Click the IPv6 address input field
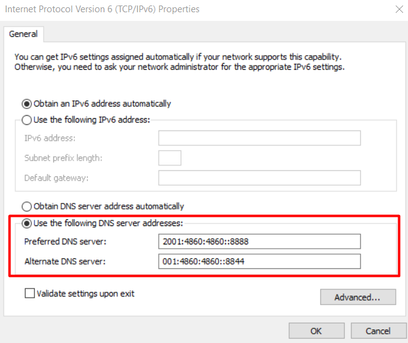 coord(259,138)
